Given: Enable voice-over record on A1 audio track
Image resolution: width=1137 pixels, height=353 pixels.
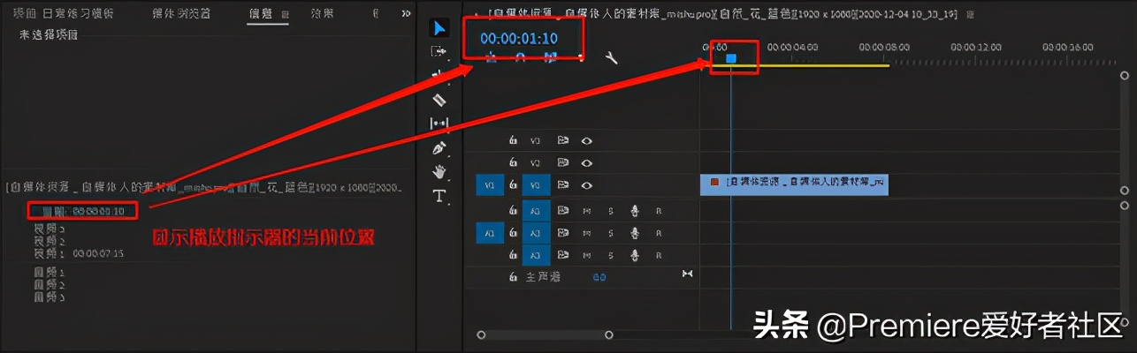Looking at the screenshot, I should (x=634, y=233).
